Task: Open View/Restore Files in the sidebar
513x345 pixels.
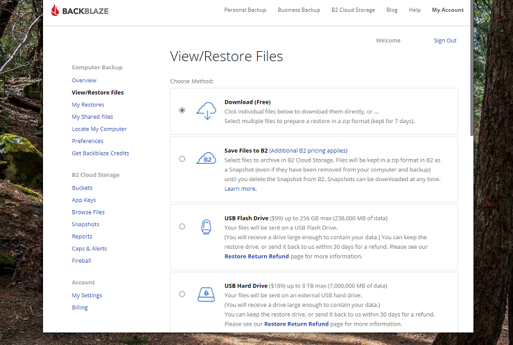Action: [x=98, y=93]
